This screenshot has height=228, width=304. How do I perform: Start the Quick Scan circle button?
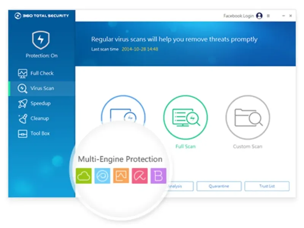(123, 111)
